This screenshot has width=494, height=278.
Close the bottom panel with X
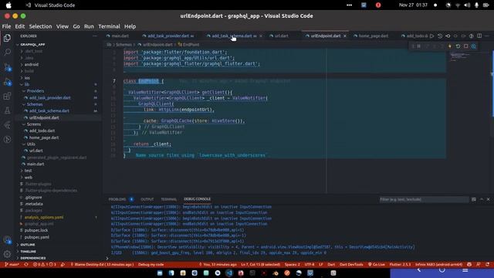488,199
